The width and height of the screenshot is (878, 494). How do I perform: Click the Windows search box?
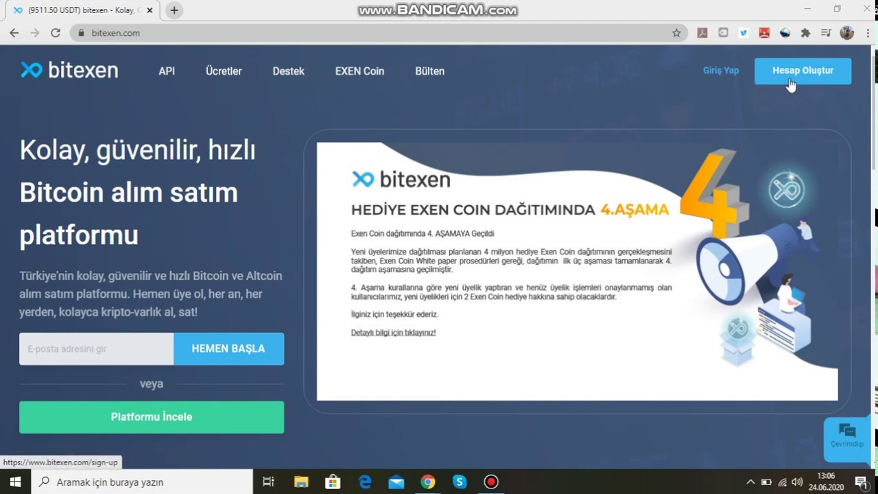click(x=143, y=482)
